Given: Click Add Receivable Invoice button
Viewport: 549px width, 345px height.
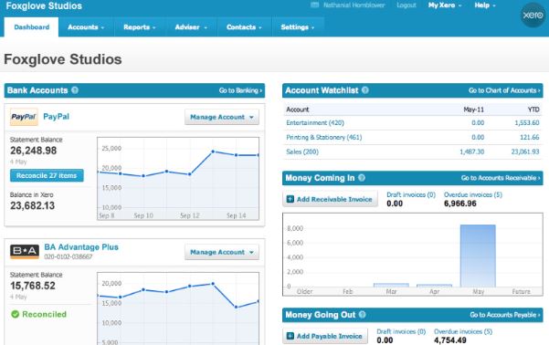Looking at the screenshot, I should pos(330,199).
